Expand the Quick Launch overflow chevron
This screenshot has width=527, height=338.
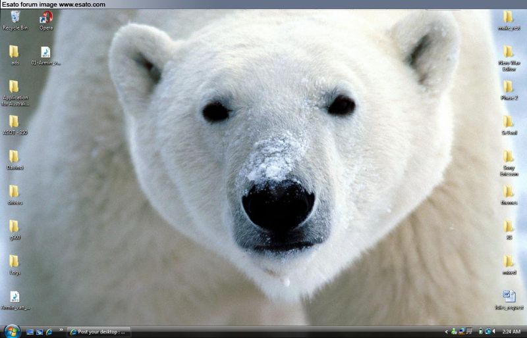(x=61, y=330)
